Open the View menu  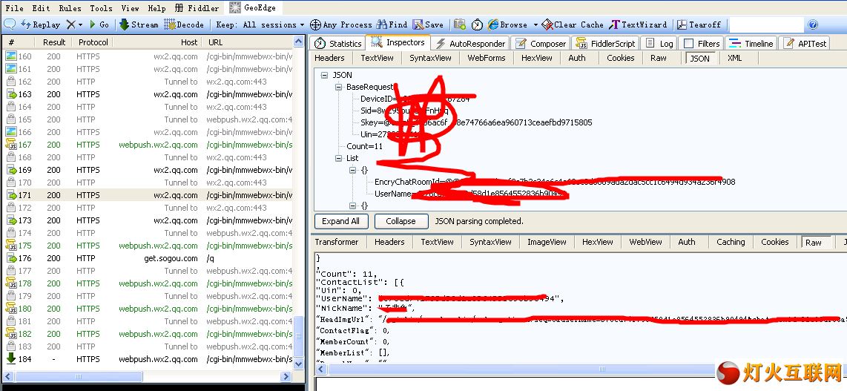point(131,8)
